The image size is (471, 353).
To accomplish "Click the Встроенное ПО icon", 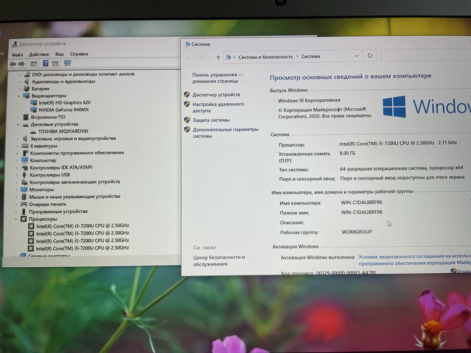I will click(26, 117).
